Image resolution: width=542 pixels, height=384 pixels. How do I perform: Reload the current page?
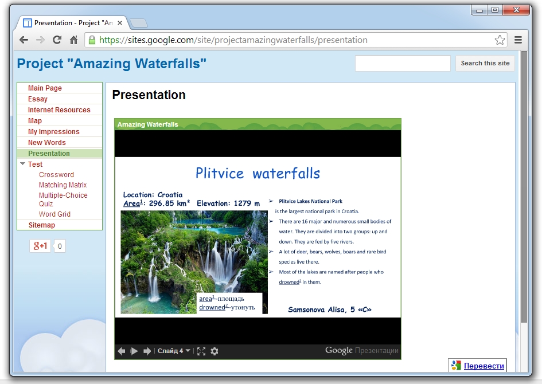(x=57, y=40)
